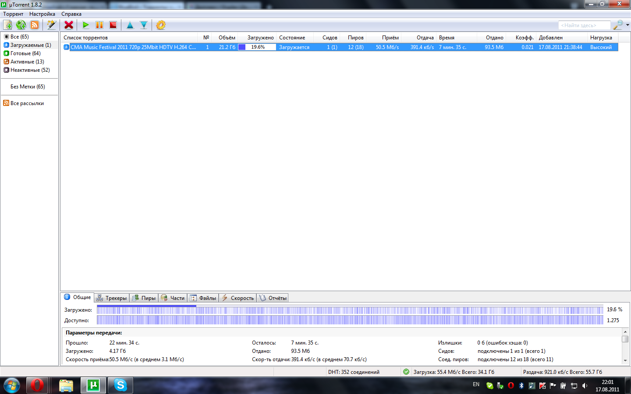This screenshot has width=631, height=394.
Task: Open the Настройка menu
Action: pyautogui.click(x=42, y=14)
